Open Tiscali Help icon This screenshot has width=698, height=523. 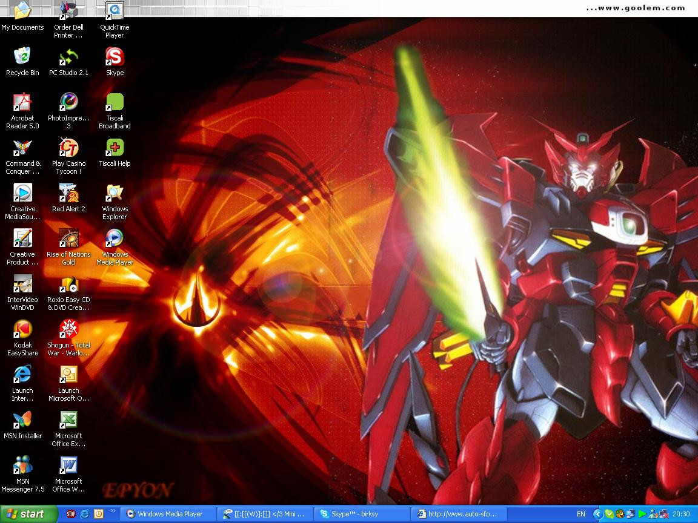115,153
